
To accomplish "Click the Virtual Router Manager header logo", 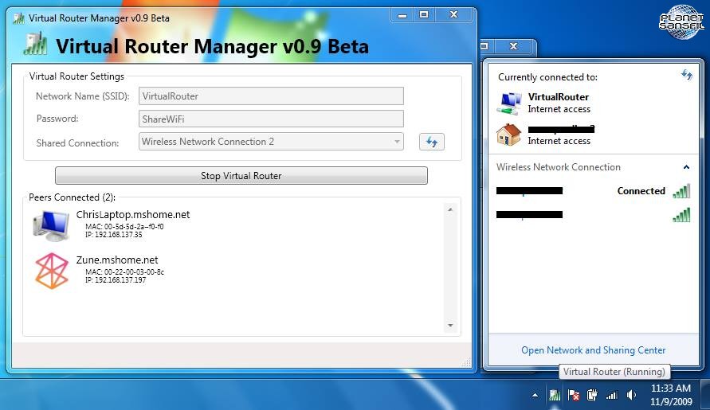I will coord(35,45).
